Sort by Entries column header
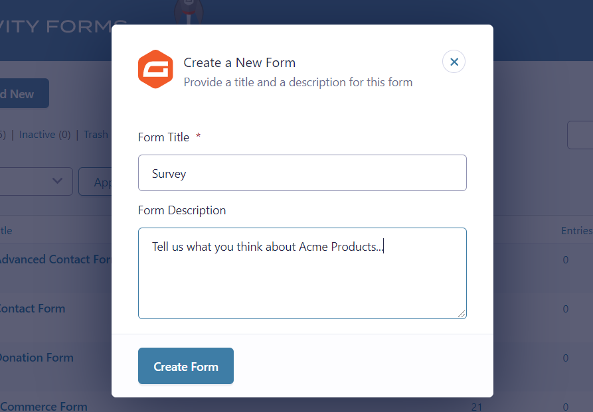The image size is (593, 412). coord(577,231)
